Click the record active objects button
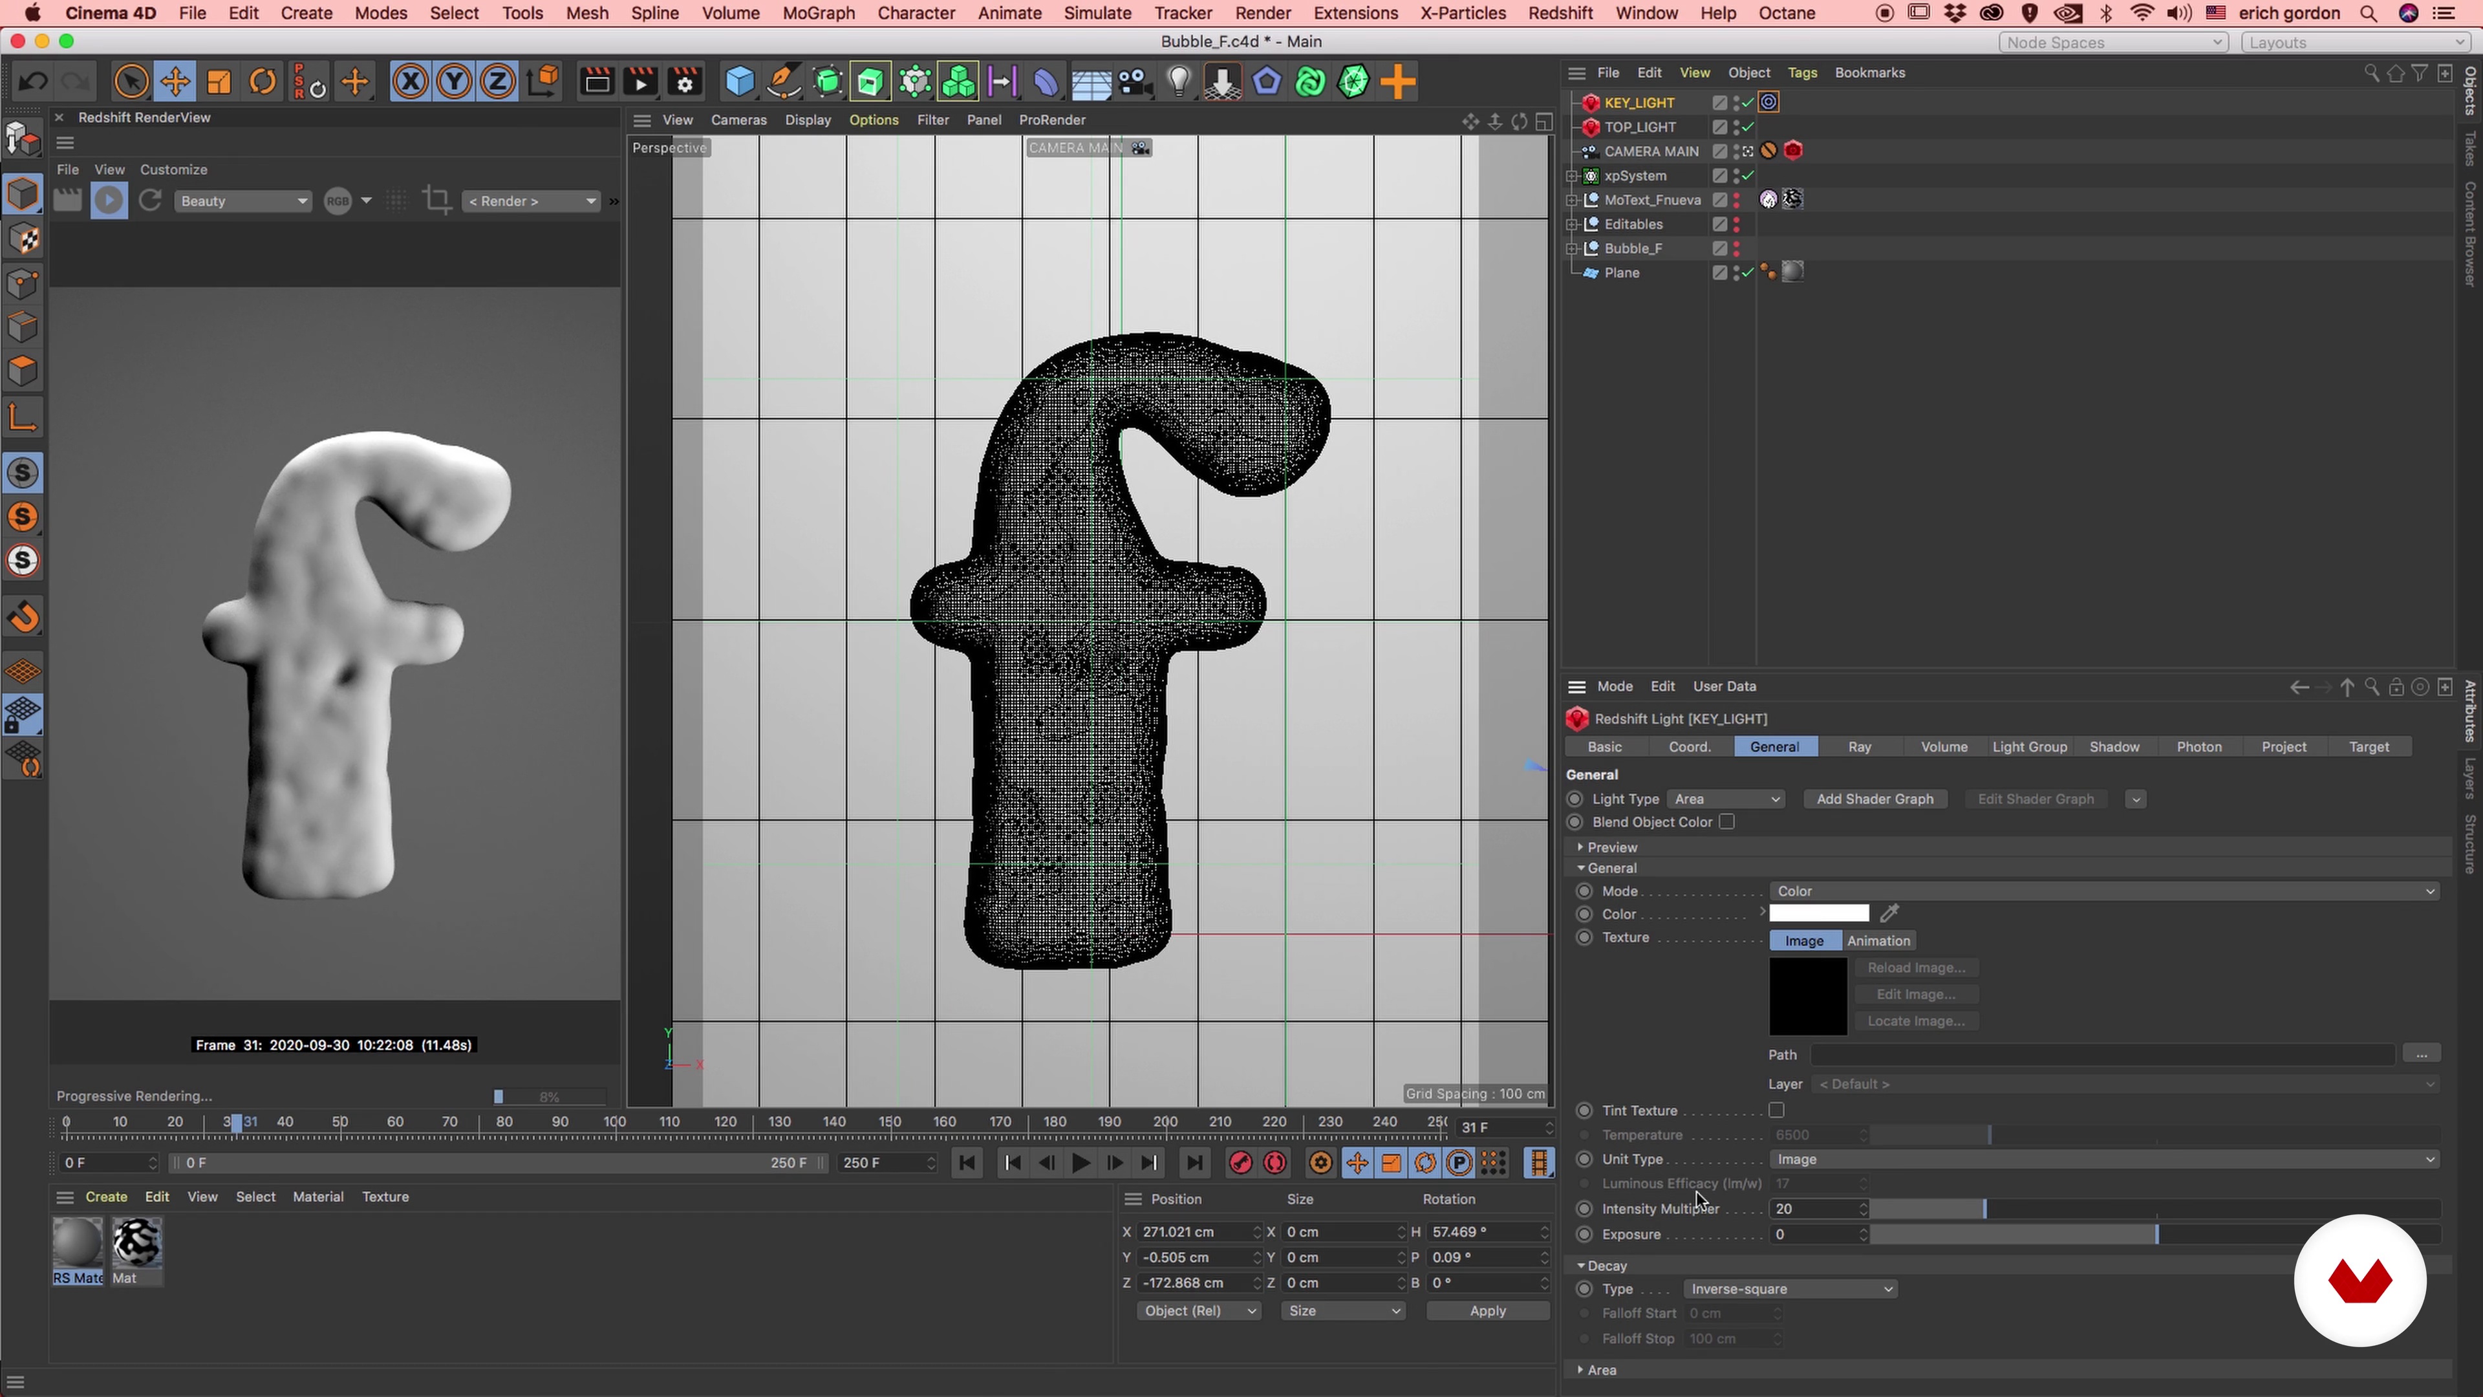2483x1397 pixels. (x=1241, y=1163)
